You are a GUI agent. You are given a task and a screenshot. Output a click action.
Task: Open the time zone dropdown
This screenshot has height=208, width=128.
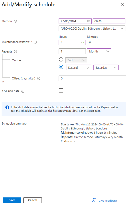(92, 28)
